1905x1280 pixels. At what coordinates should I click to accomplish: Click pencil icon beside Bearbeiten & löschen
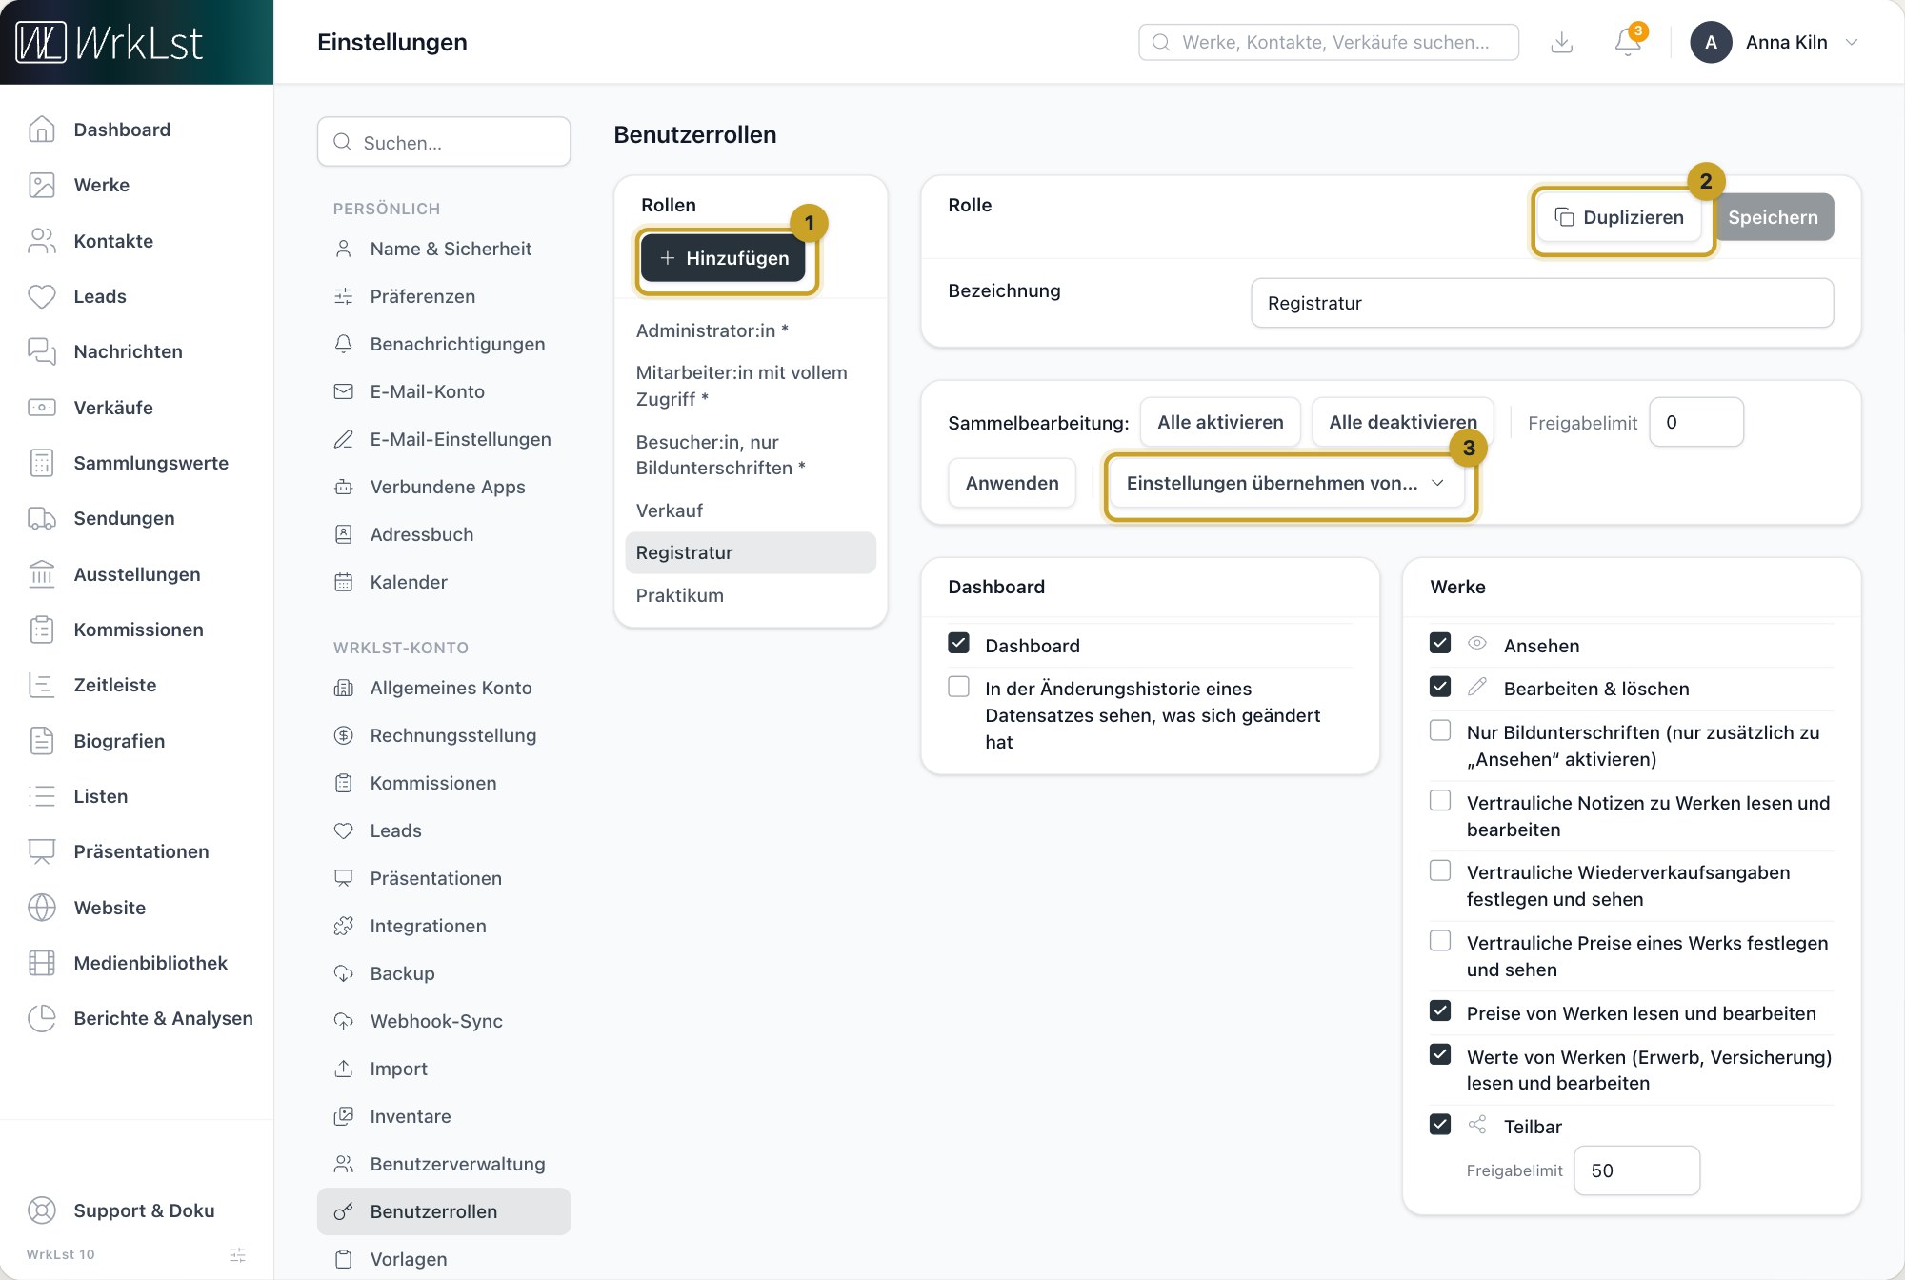pos(1477,687)
